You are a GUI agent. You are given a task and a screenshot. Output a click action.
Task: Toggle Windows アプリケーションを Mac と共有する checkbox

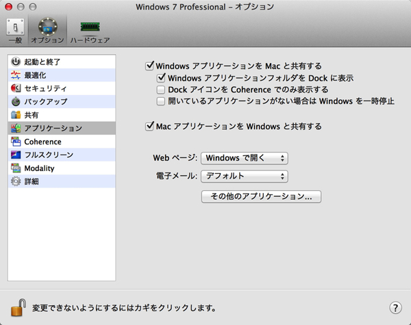149,66
